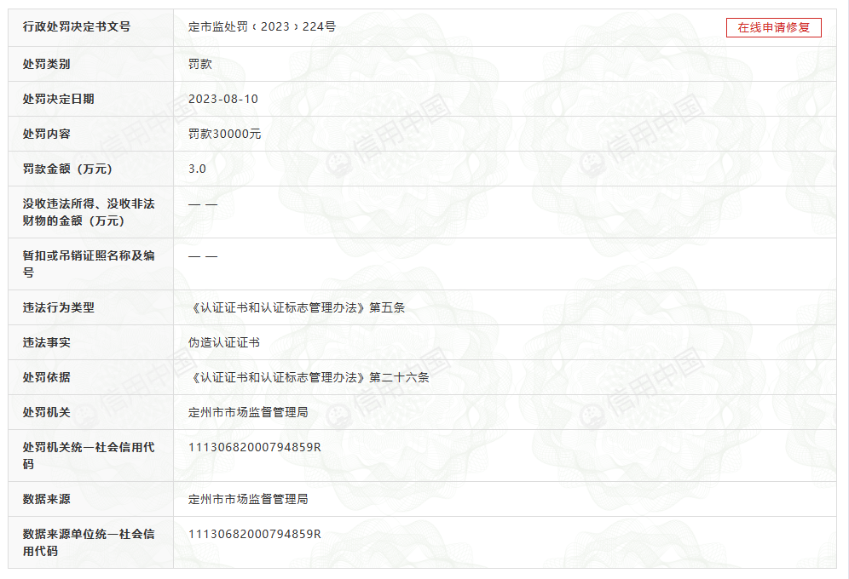The height and width of the screenshot is (579, 849).
Task: Select the amount value 3.0
Action: point(197,169)
